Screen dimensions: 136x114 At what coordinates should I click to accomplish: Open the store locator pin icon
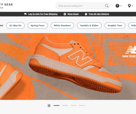pyautogui.click(x=129, y=6)
